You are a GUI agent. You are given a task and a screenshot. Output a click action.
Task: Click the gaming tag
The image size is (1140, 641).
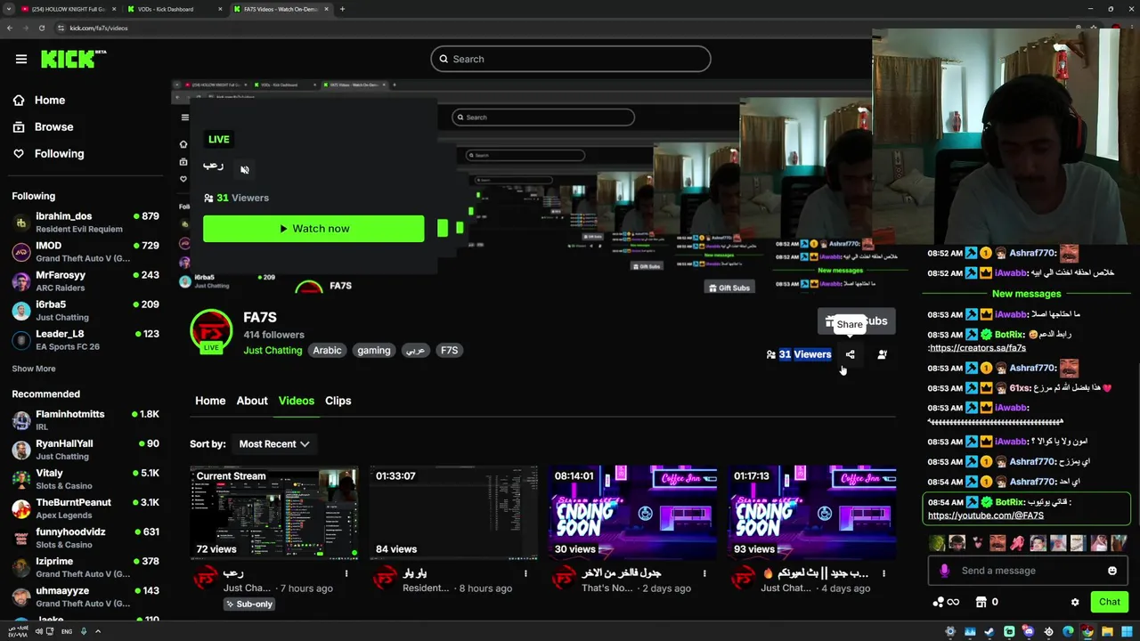click(374, 351)
